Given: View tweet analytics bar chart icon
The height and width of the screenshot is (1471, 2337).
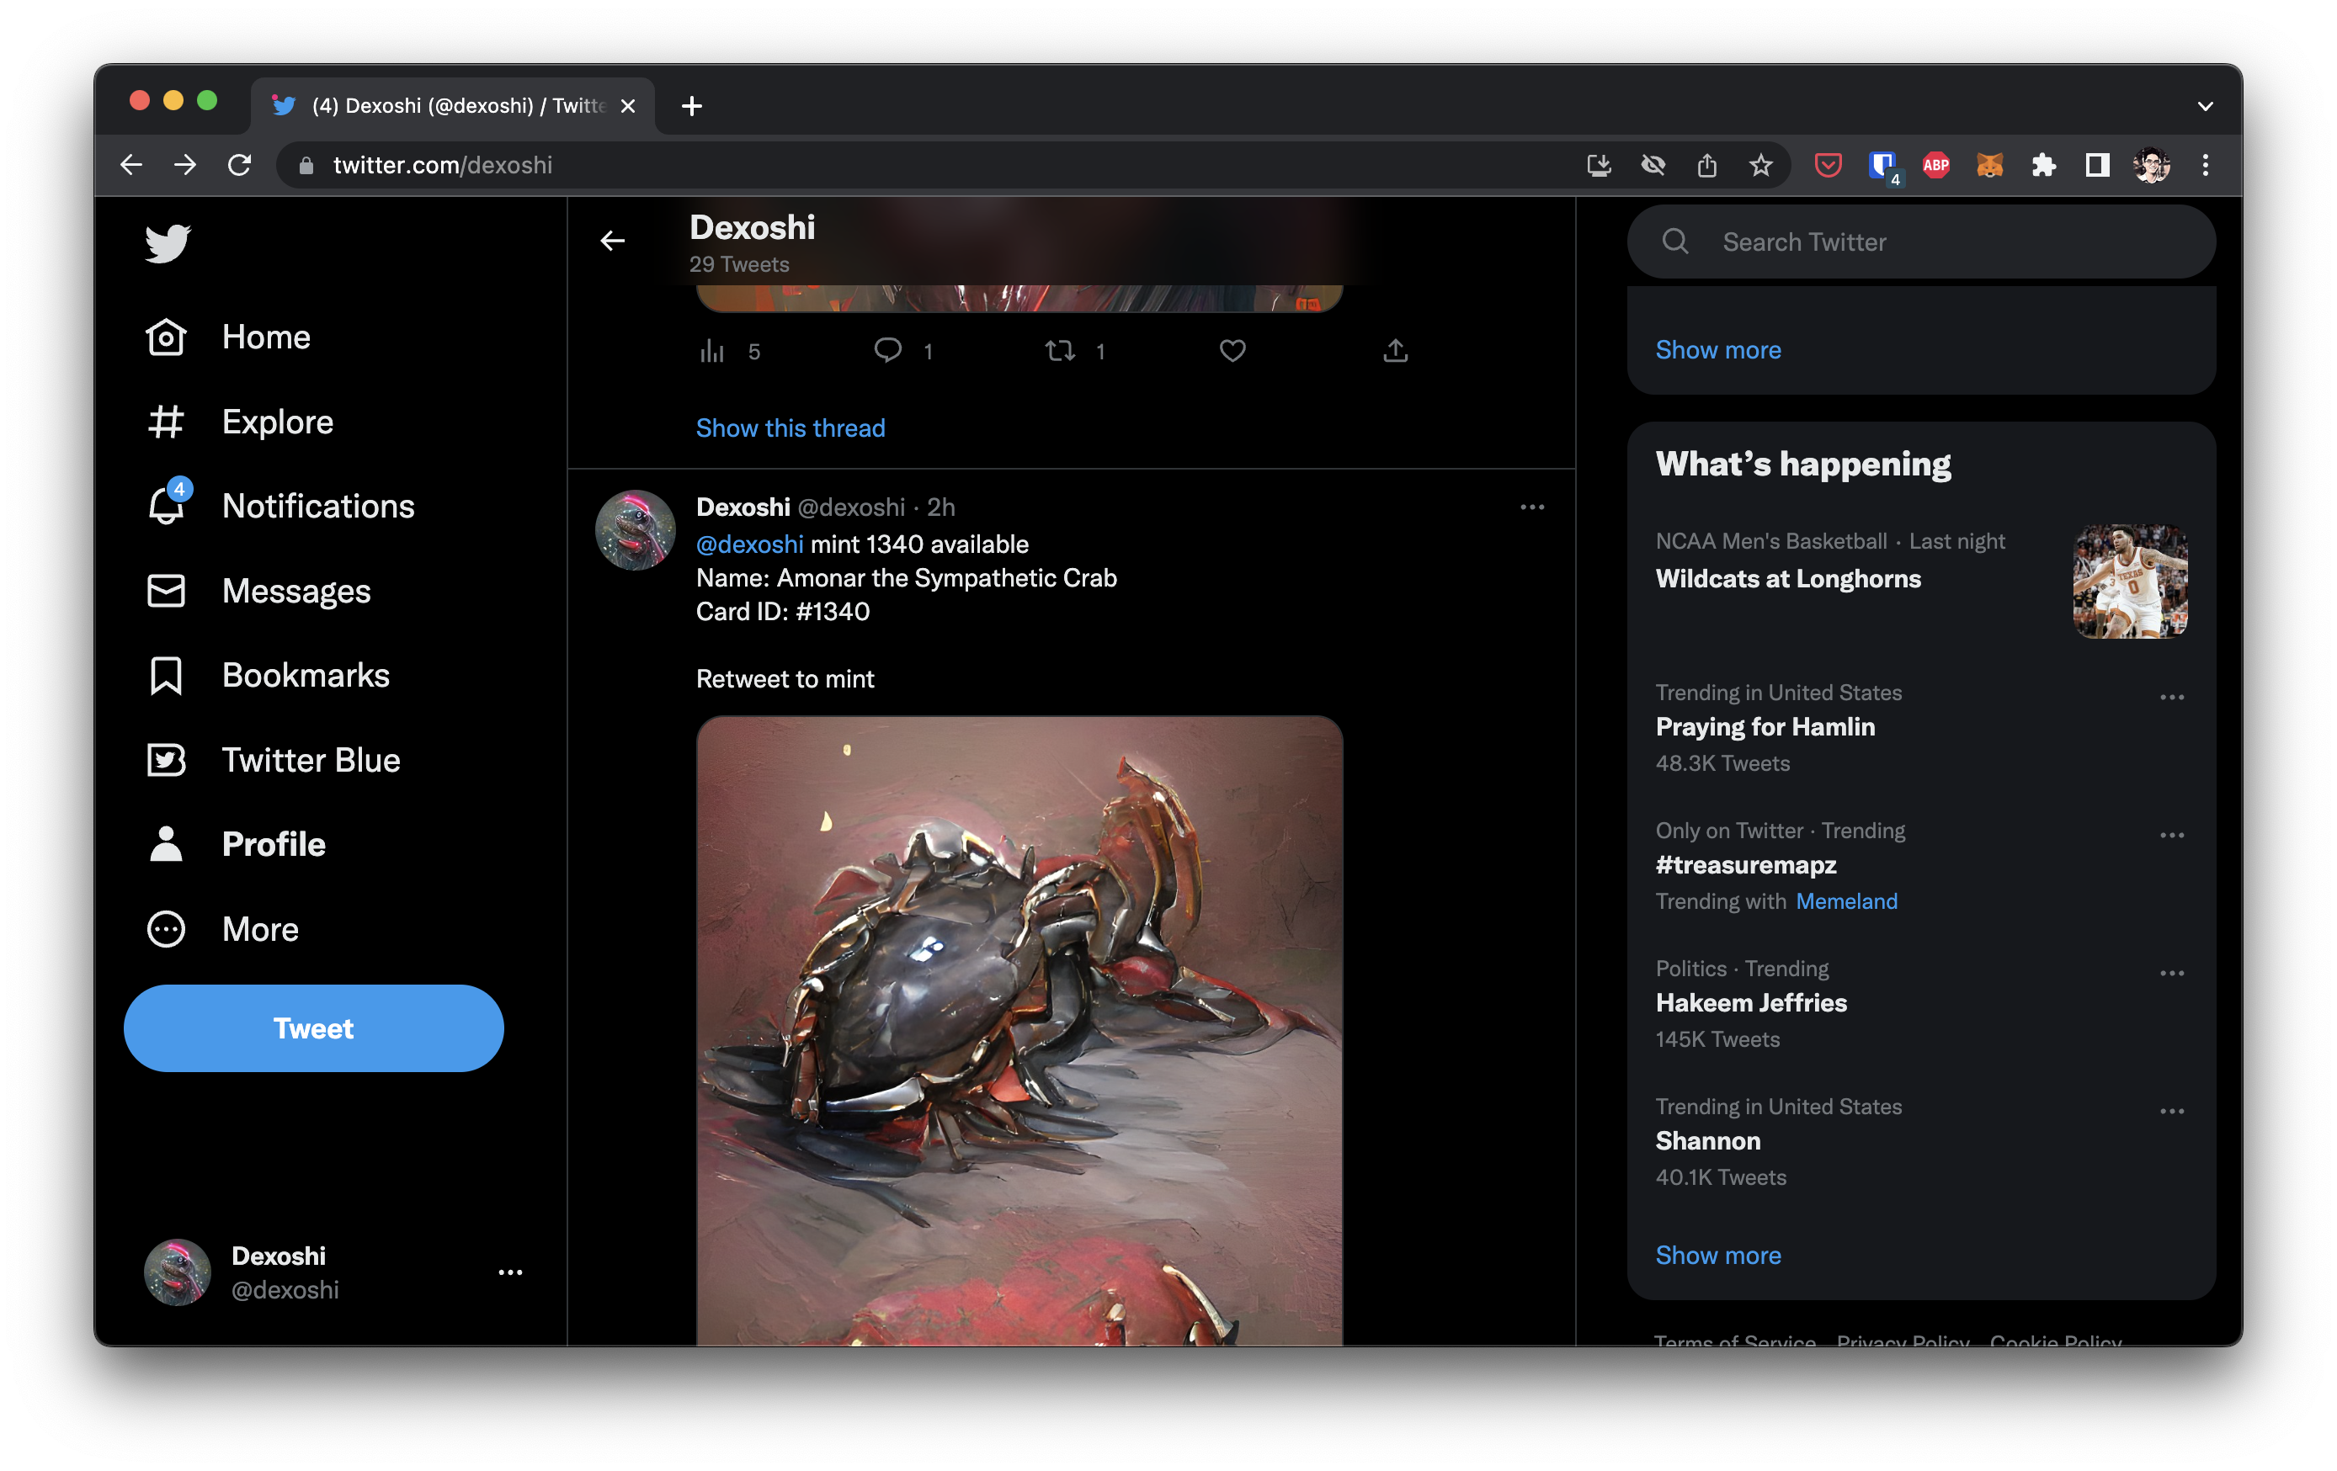Looking at the screenshot, I should click(712, 350).
